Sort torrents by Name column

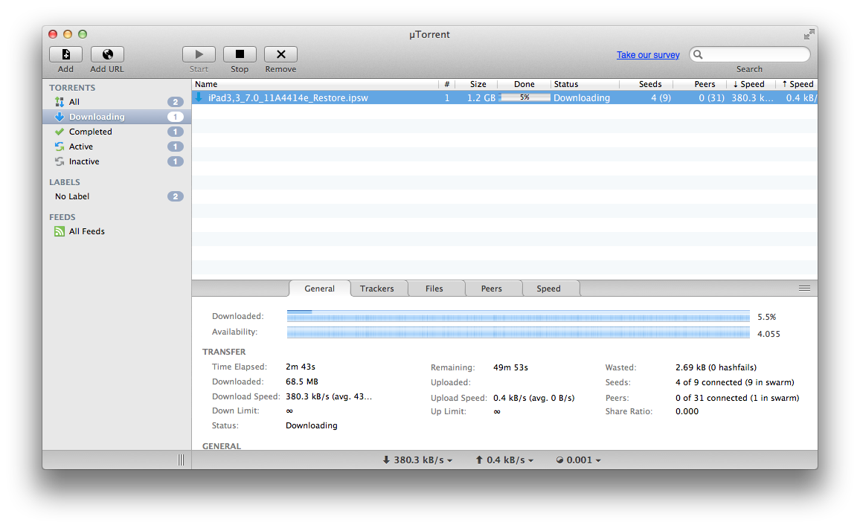pos(315,84)
